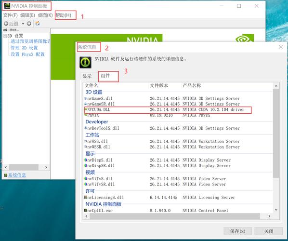
Task: Switch to the 显示 tab
Action: [87, 76]
